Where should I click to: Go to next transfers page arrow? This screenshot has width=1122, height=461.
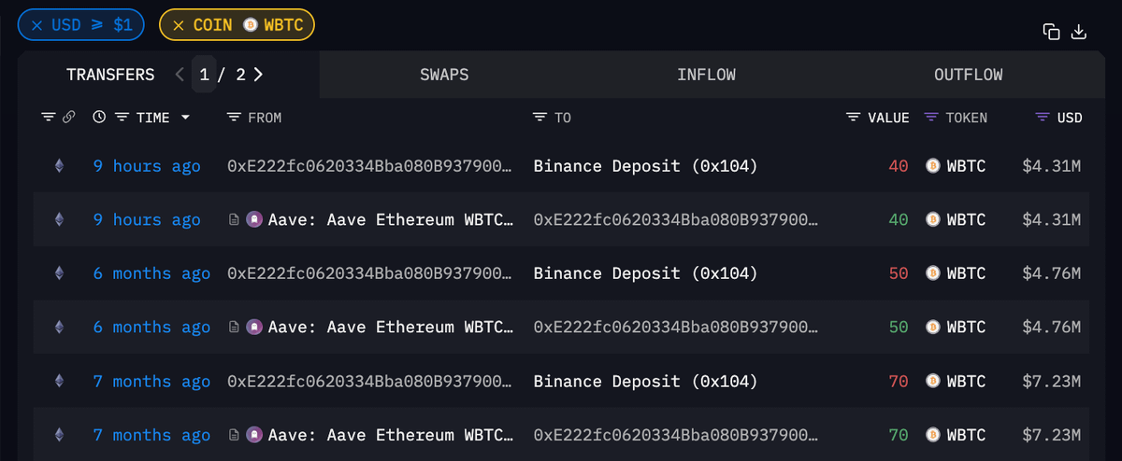(x=258, y=75)
